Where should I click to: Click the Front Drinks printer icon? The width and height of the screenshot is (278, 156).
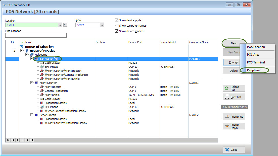[42, 95]
